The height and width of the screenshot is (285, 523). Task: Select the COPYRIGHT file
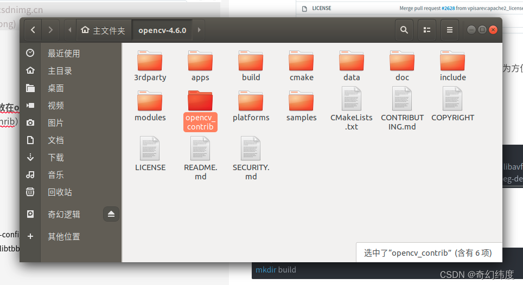[x=452, y=104]
